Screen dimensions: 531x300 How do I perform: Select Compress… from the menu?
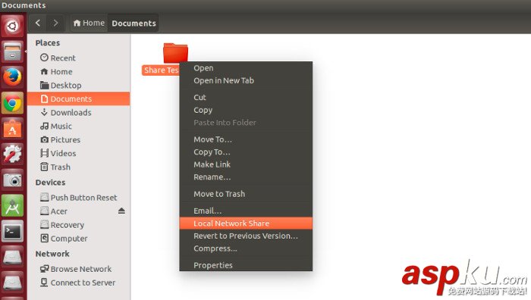[246, 248]
